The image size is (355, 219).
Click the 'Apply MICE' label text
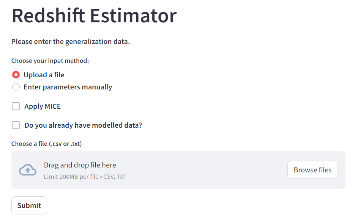(x=43, y=106)
